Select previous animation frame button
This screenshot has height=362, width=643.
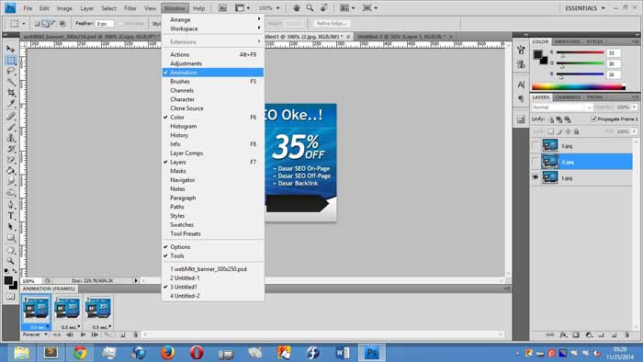point(69,335)
